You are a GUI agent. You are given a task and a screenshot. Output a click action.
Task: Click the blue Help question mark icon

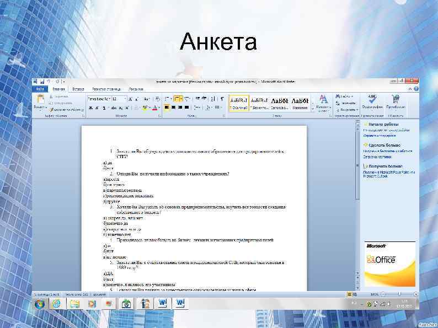click(416, 89)
